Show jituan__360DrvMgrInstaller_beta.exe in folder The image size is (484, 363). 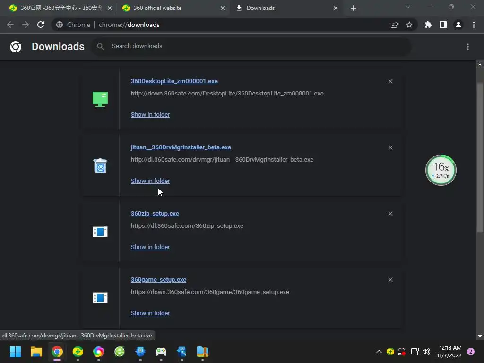(x=150, y=181)
